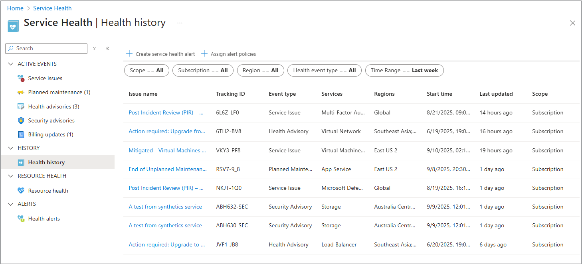Click Assign alert policies button

[x=229, y=54]
